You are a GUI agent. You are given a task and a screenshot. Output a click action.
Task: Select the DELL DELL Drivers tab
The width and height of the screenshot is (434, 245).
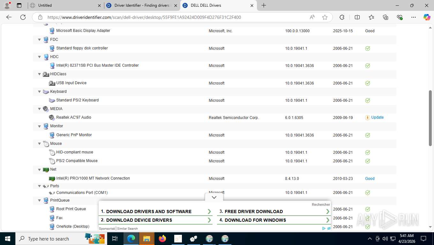219,5
